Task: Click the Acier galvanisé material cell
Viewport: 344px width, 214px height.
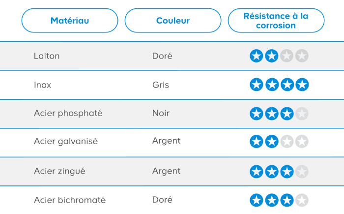Action: click(x=66, y=141)
